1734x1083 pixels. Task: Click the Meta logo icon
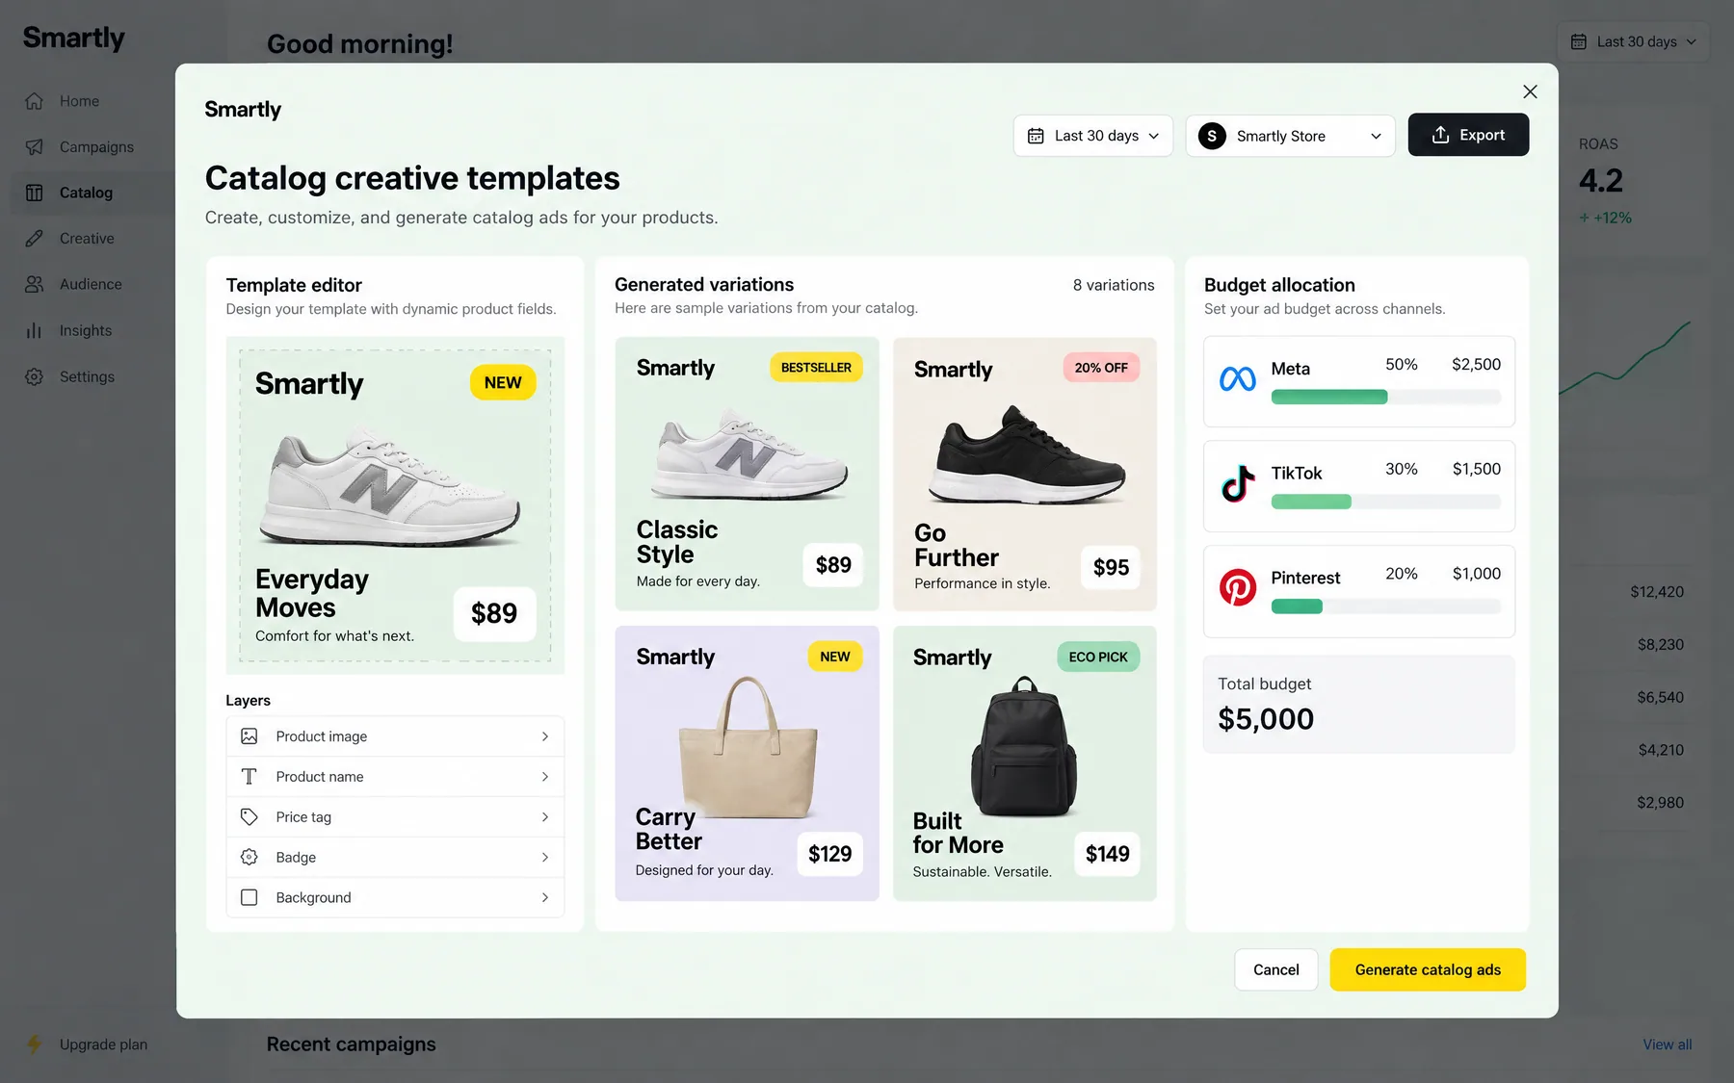(1238, 379)
